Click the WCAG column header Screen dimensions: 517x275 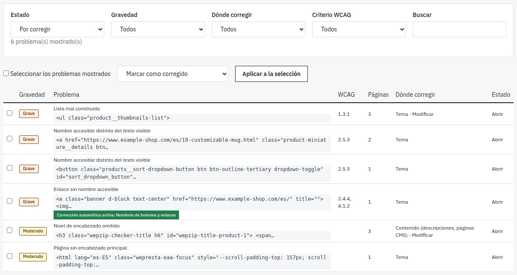pyautogui.click(x=346, y=95)
